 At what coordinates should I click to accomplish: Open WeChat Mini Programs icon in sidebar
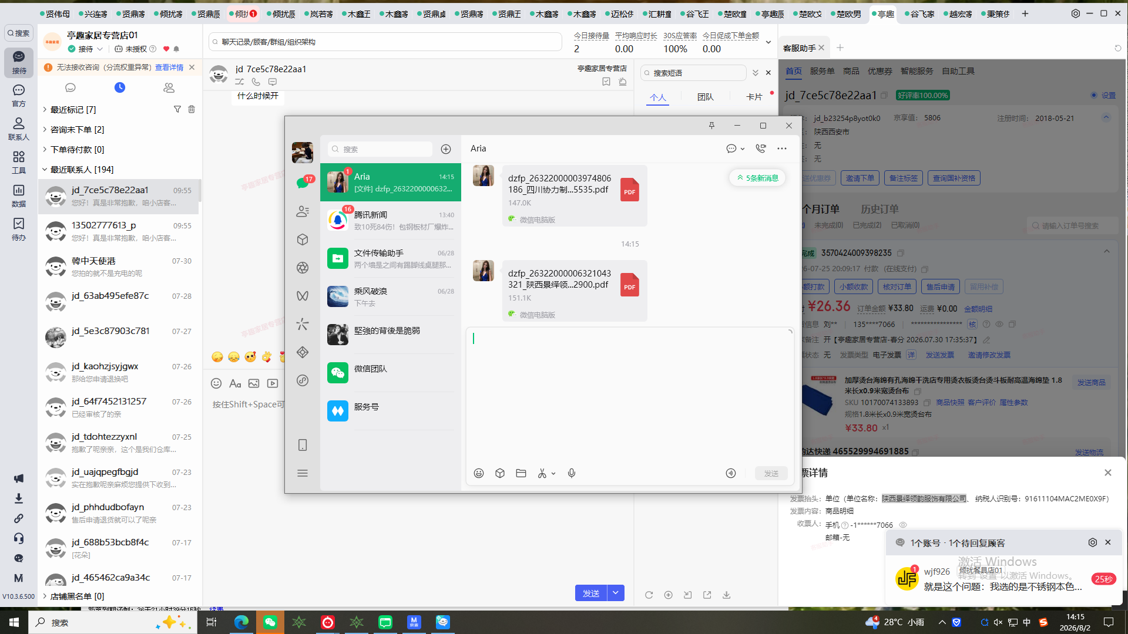pos(303,380)
